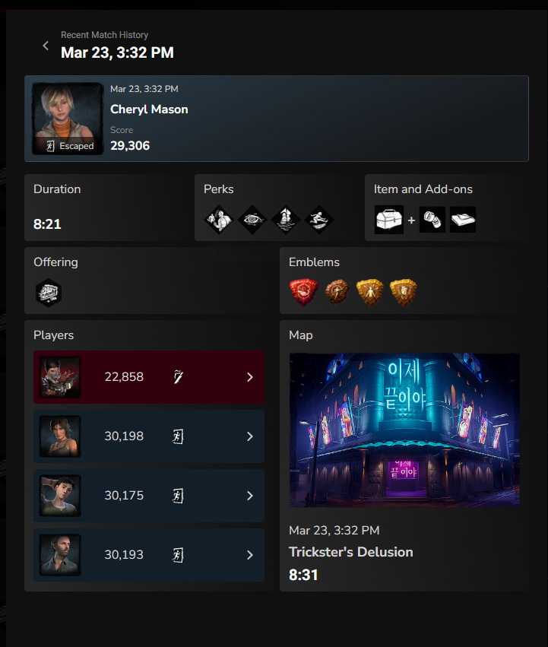This screenshot has height=647, width=548.
Task: Select the first perk icon under Perks
Action: click(x=219, y=220)
